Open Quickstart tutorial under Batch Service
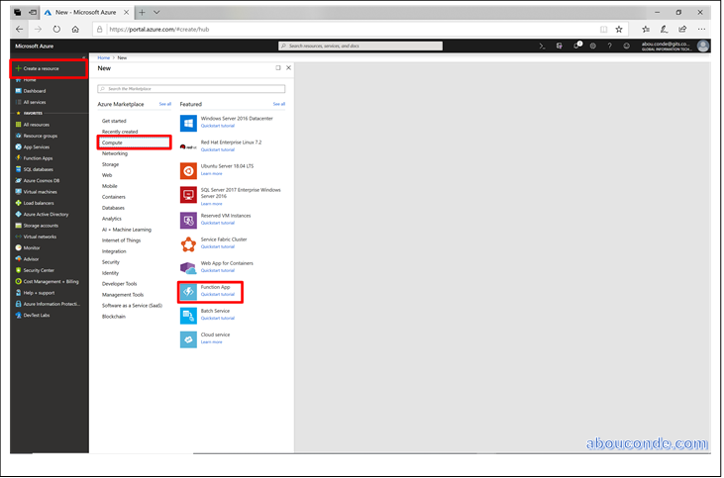 [218, 318]
